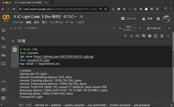Expand the bottom status bar arrow
Viewport: 174px width, 107px height.
(x=1, y=105)
